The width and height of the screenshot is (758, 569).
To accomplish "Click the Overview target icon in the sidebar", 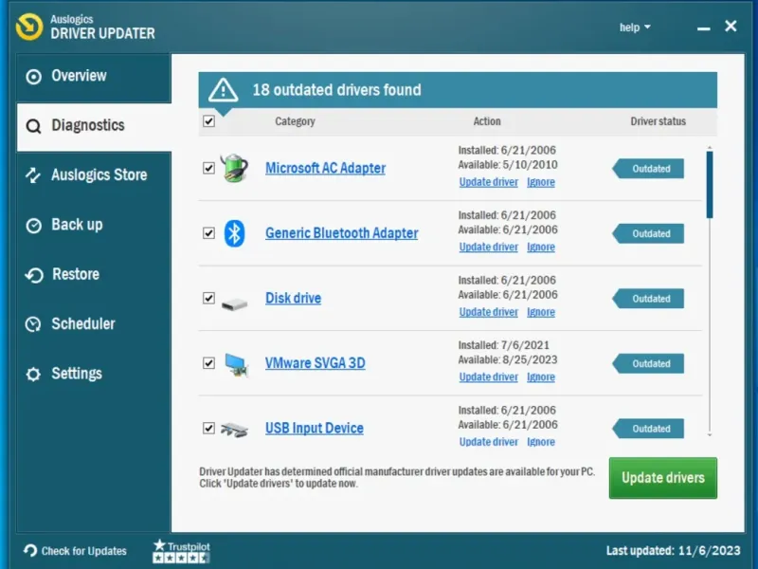I will pyautogui.click(x=33, y=77).
